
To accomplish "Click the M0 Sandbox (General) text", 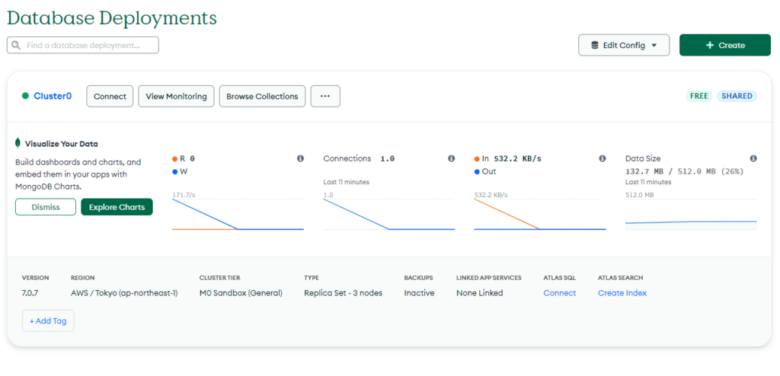I will [x=241, y=293].
